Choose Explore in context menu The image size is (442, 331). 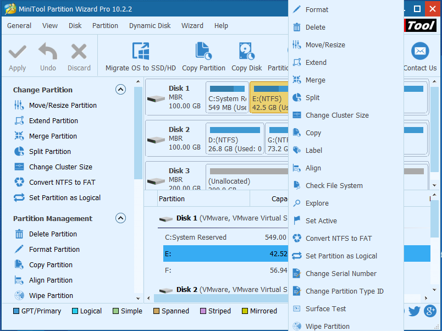click(346, 203)
